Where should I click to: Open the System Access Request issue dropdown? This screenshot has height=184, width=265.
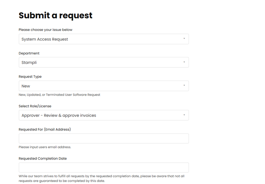[x=103, y=39]
